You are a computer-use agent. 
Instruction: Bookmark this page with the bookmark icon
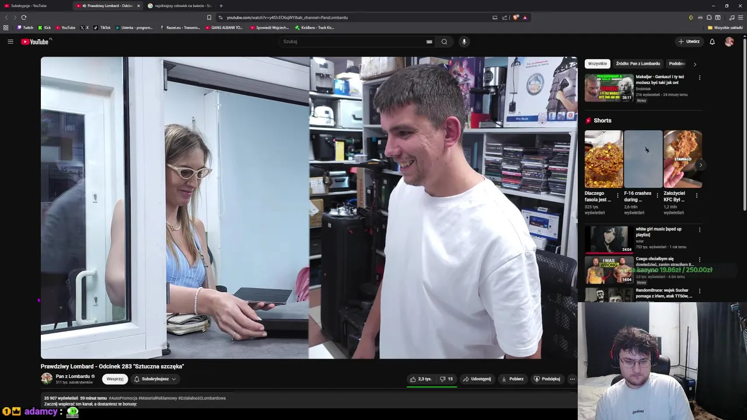209,17
